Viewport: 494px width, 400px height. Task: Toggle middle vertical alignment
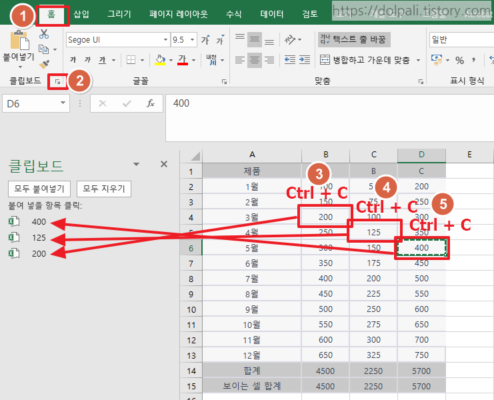[255, 40]
